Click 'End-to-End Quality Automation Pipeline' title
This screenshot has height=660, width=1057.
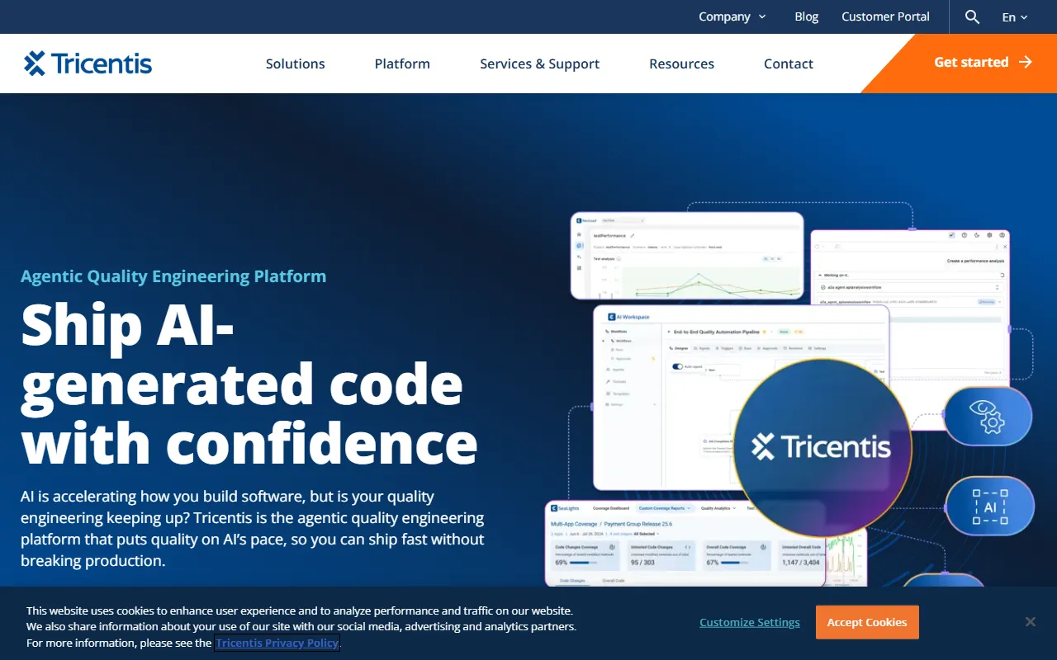(x=716, y=332)
